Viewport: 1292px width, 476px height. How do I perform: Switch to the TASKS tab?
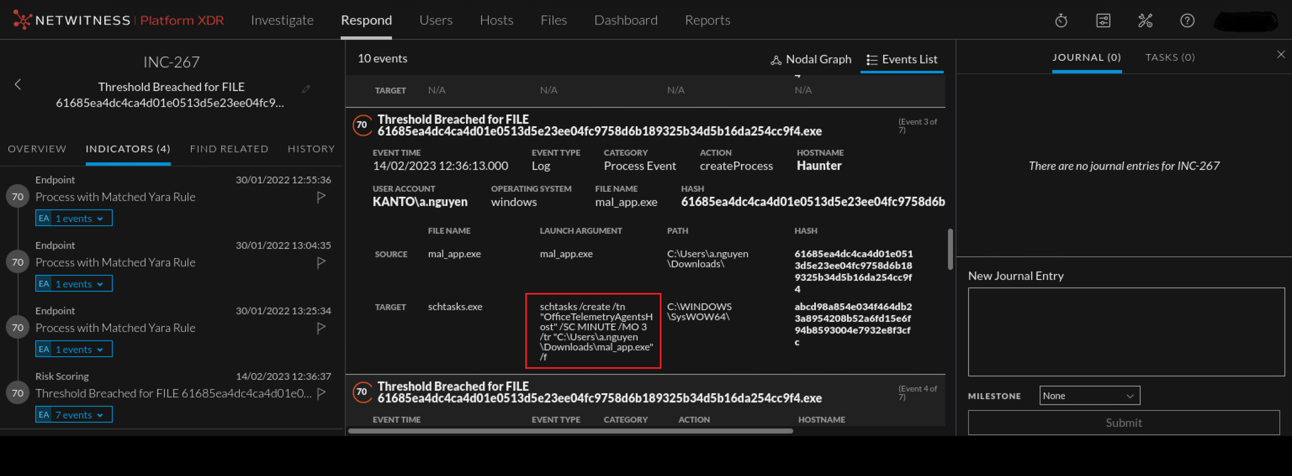1170,57
